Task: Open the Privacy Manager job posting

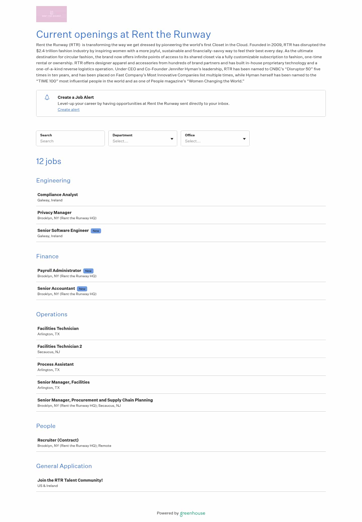Action: [x=54, y=212]
